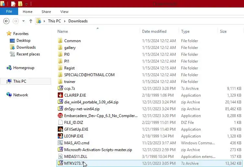Select Favorites in the navigation pane
The width and height of the screenshot is (244, 167).
pyautogui.click(x=21, y=34)
